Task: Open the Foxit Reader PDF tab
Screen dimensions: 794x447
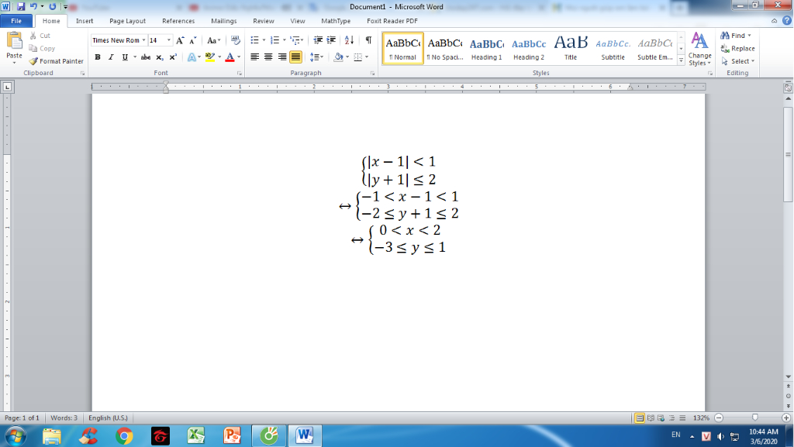Action: pyautogui.click(x=392, y=21)
